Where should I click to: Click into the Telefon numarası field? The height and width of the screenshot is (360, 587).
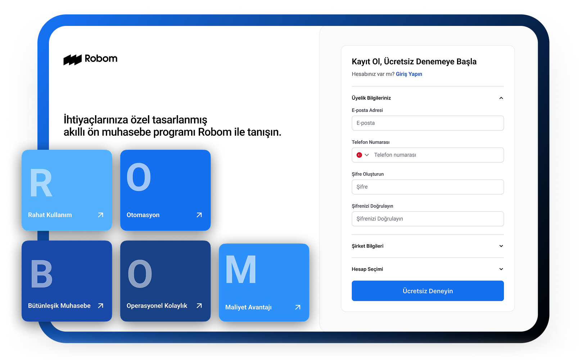436,155
